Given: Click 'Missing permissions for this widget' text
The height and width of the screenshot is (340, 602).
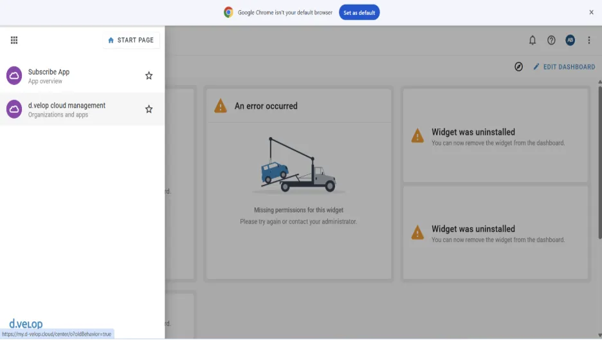Looking at the screenshot, I should pyautogui.click(x=298, y=210).
